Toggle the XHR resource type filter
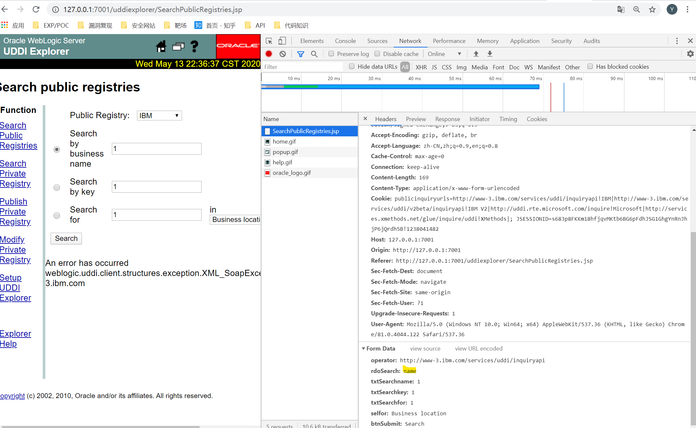Screen dimensions: 696x428 tap(421, 67)
